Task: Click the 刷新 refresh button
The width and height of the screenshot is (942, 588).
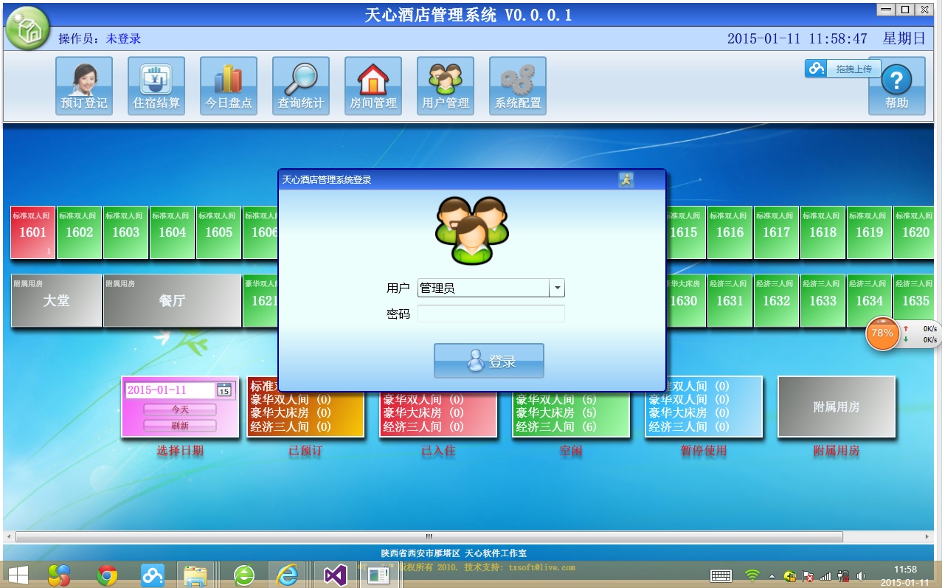Action: (x=180, y=426)
